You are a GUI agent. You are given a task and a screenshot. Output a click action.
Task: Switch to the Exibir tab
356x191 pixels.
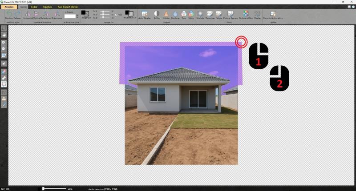(34, 7)
